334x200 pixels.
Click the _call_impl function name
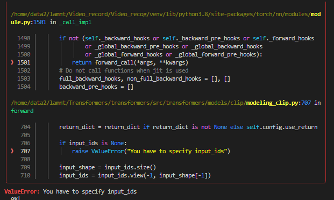click(x=75, y=22)
